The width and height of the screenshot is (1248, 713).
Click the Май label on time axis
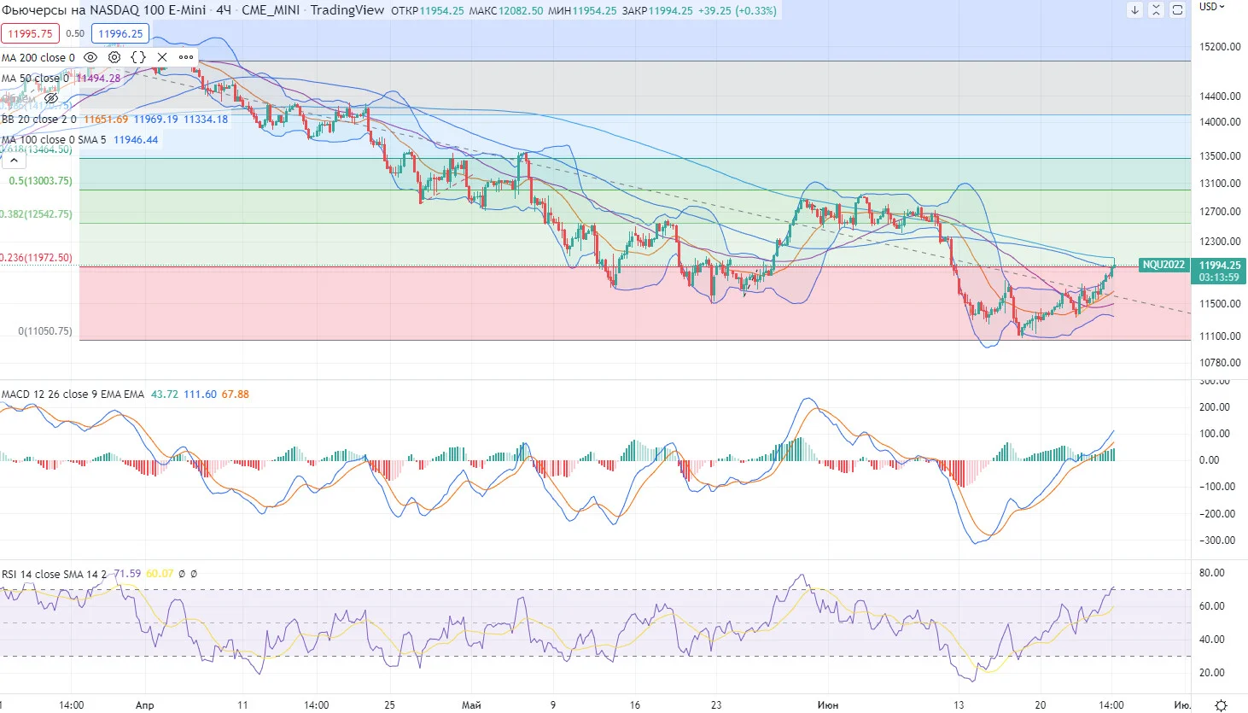tap(471, 705)
